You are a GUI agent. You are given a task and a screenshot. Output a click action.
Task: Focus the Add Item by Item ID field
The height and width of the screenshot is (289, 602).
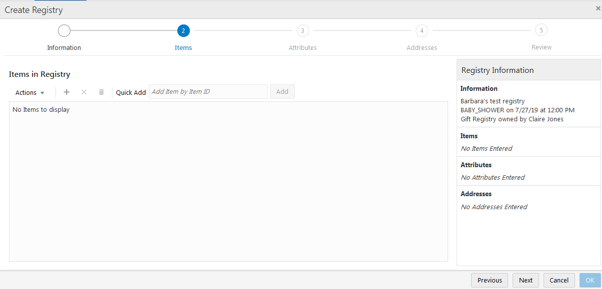[208, 92]
